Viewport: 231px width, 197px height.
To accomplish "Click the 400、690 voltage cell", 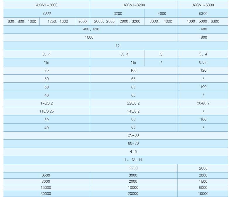I will click(91, 29).
